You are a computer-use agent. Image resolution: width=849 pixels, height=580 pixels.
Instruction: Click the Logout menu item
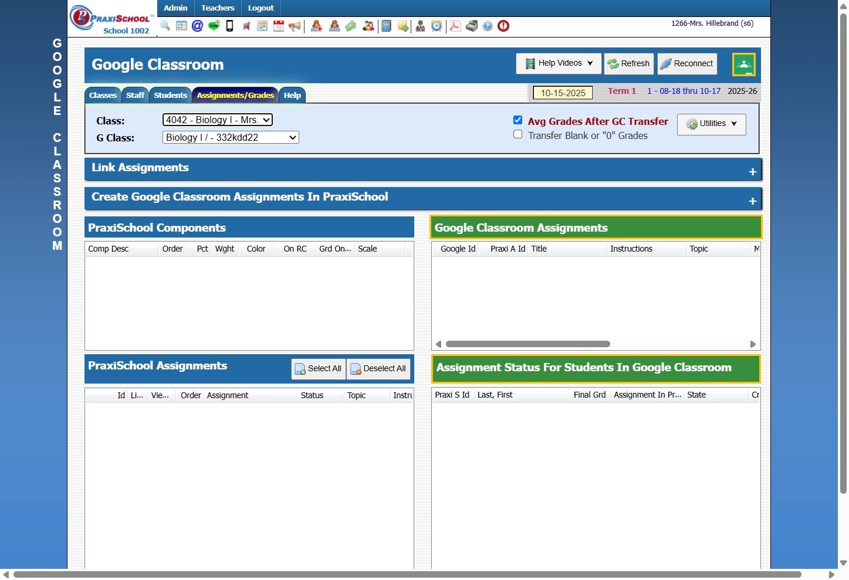(261, 8)
